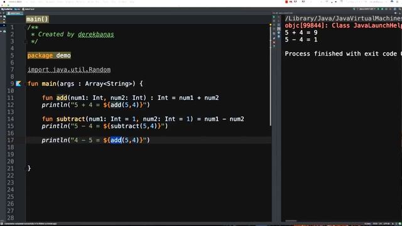Open the Apple menu in the macOS menu bar
The height and width of the screenshot is (226, 402).
(4, 2)
